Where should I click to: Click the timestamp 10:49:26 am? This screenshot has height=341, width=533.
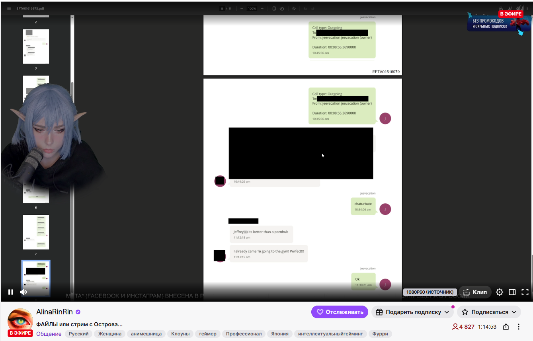tap(242, 181)
